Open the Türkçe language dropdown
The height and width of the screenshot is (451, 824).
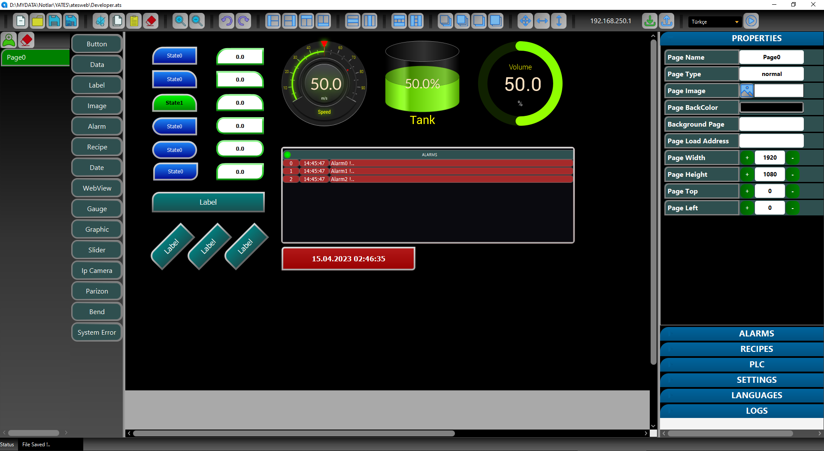click(x=715, y=21)
